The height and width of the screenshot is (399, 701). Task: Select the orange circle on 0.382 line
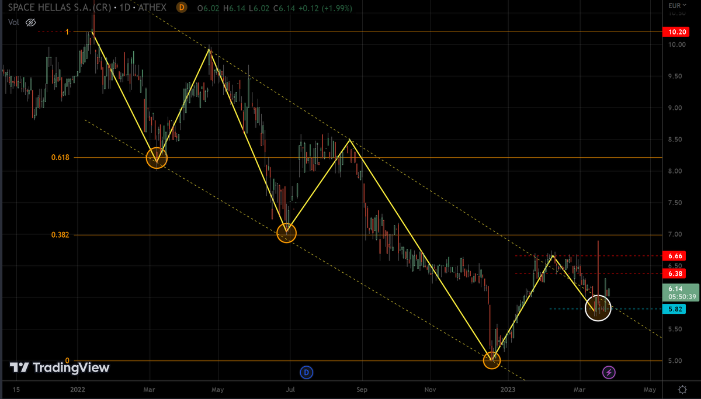286,233
